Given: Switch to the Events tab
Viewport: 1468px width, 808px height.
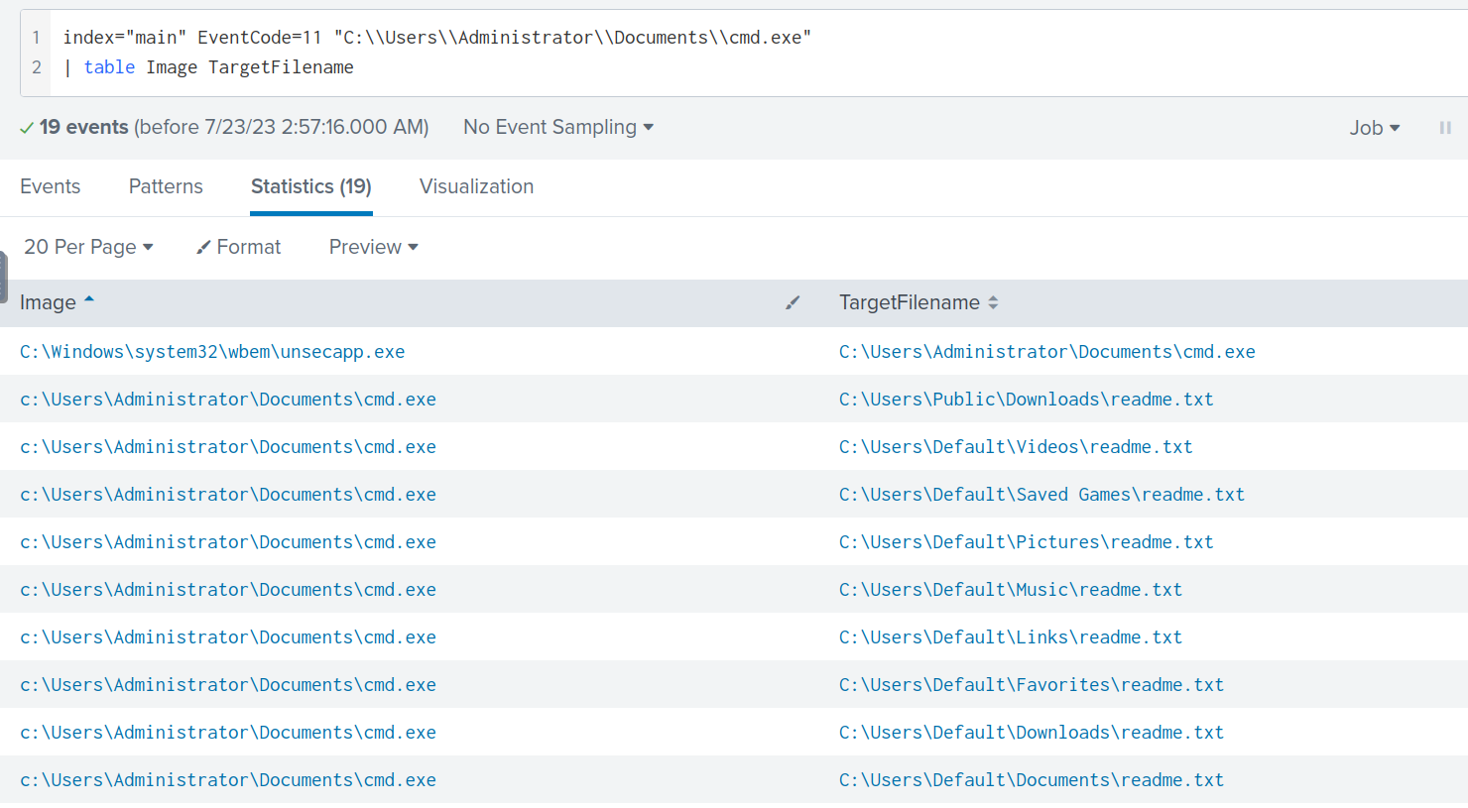Looking at the screenshot, I should coord(51,186).
